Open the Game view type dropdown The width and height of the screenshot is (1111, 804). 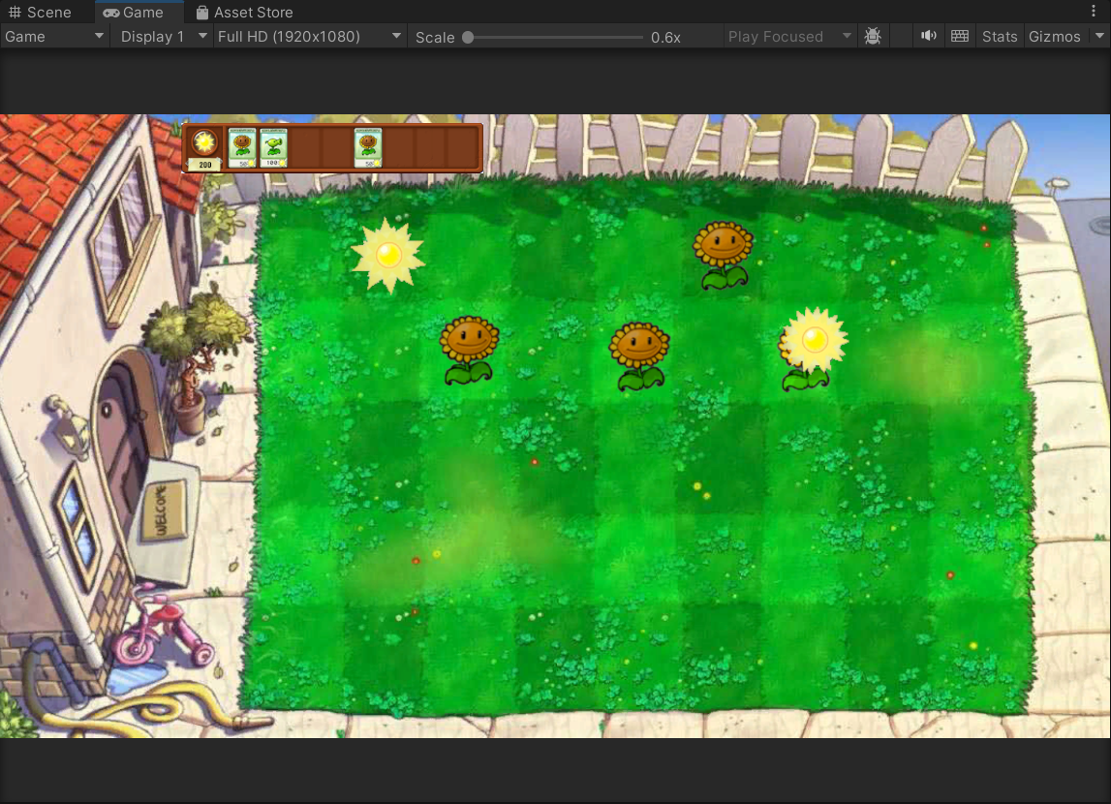pyautogui.click(x=54, y=37)
